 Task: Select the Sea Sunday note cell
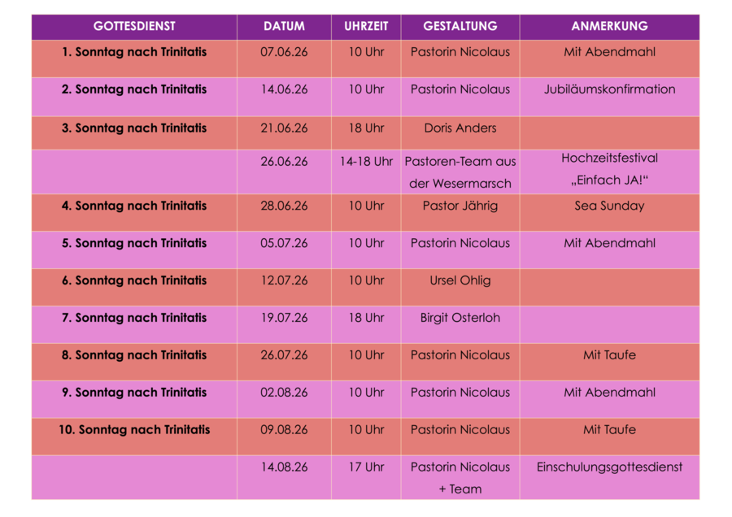610,212
